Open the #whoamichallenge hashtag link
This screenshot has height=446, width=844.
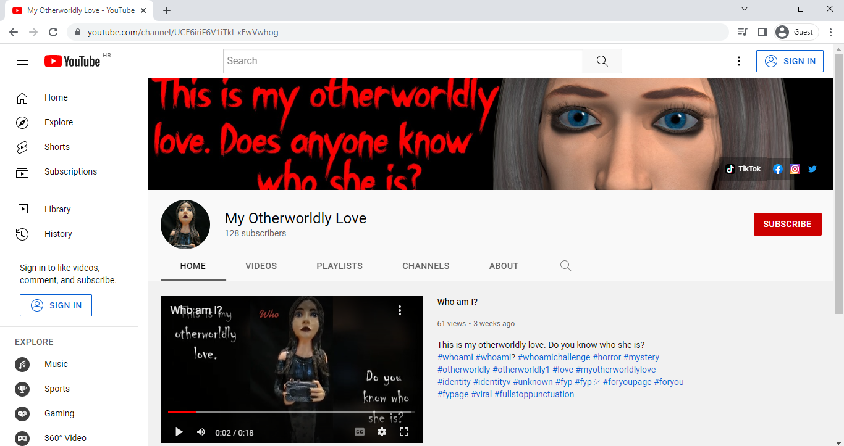(x=554, y=357)
